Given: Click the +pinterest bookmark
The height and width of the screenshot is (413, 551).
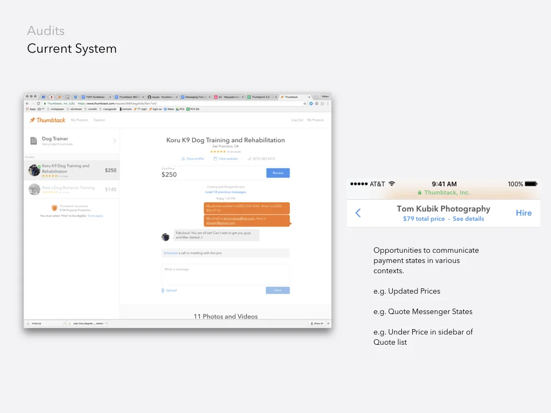Looking at the screenshot, I should pos(74,109).
